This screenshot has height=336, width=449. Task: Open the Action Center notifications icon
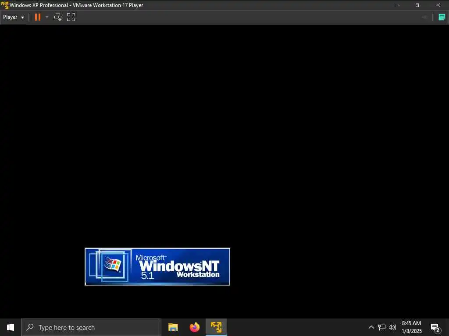tap(435, 327)
